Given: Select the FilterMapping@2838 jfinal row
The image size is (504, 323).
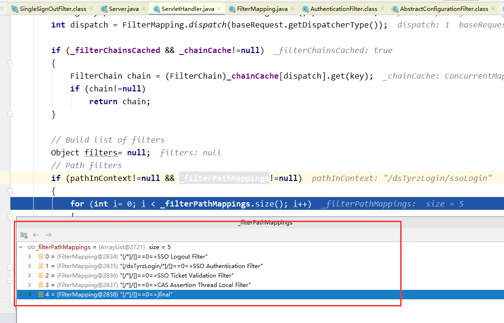Looking at the screenshot, I should (260, 295).
